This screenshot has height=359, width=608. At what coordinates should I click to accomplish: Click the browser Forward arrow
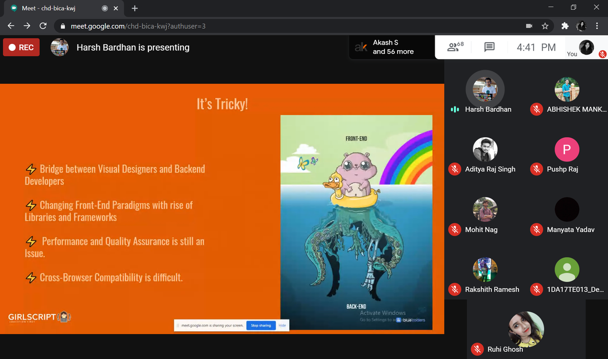point(27,26)
